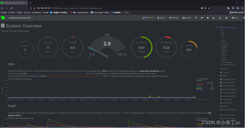Open Netdata Facebook icon
245x128 pixels.
(208, 18)
